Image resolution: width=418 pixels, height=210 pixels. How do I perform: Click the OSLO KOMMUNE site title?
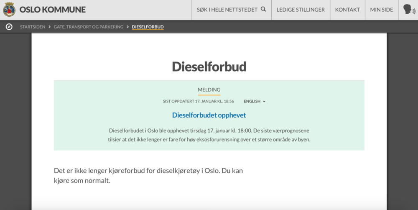[x=53, y=10]
